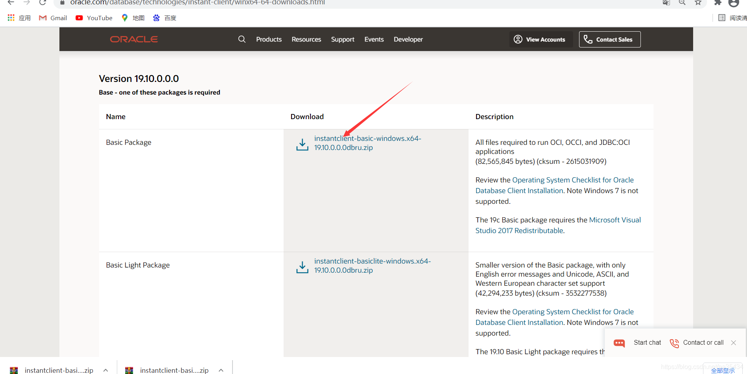Screen dimensions: 747x374
Task: Expand options chevron for second downloaded zip
Action: click(221, 370)
